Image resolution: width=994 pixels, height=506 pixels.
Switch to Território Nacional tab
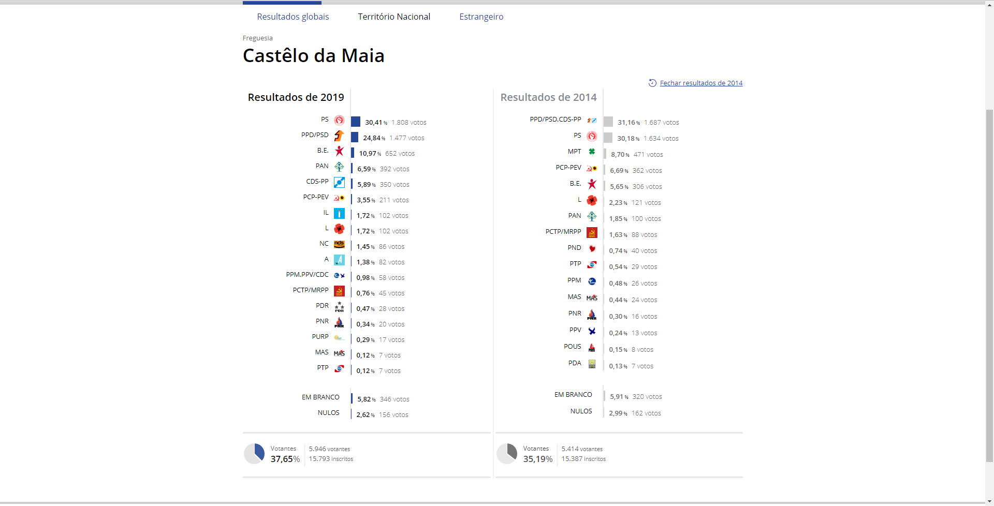(x=394, y=17)
